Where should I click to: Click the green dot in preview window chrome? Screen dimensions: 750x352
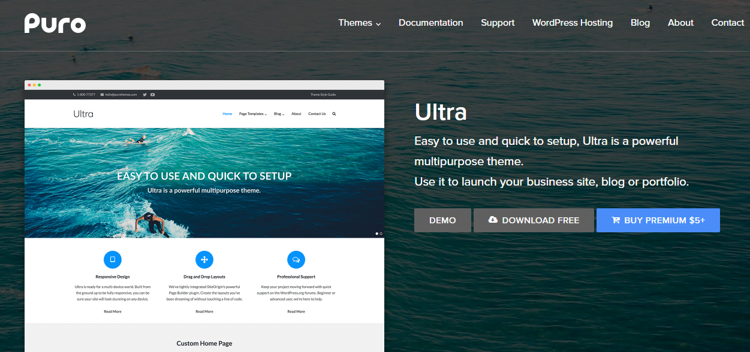click(x=40, y=85)
